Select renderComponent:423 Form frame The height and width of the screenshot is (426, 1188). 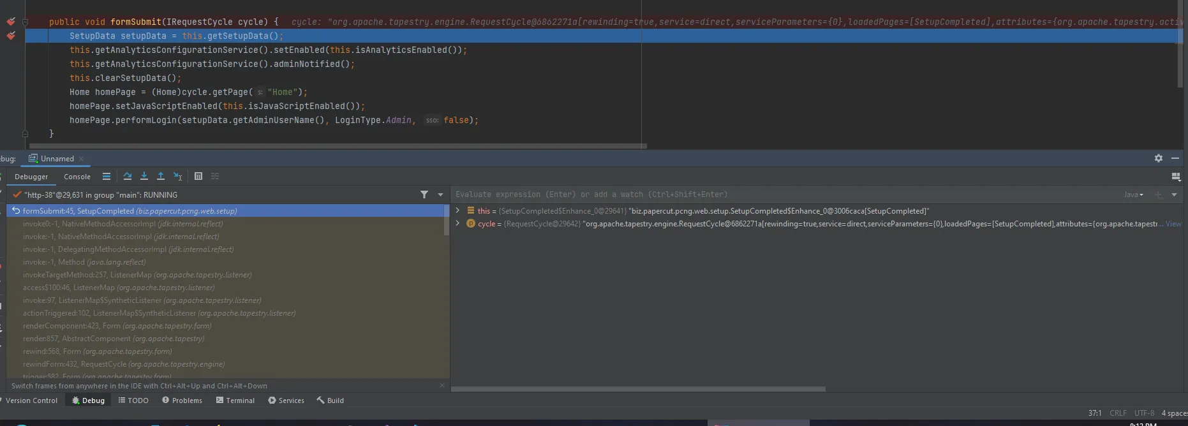(225, 326)
